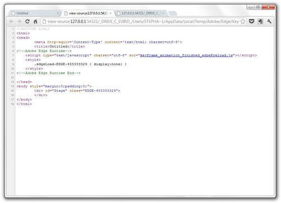Viewport: 281px width, 203px height.
Task: Click the <!--Adobe Edge Runtime--> opening comment
Action: click(44, 51)
